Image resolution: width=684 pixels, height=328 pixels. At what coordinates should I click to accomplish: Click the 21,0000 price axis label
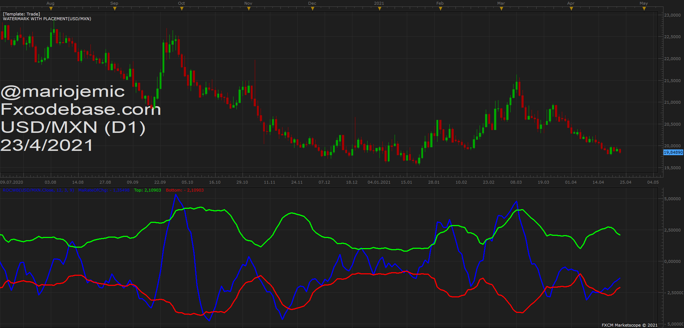[x=672, y=102]
